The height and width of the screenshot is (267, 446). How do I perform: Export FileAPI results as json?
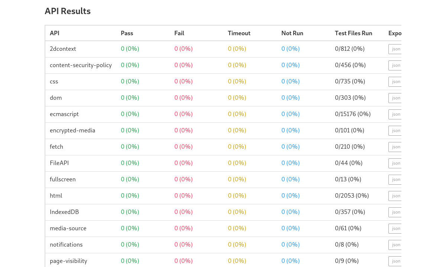(395, 163)
